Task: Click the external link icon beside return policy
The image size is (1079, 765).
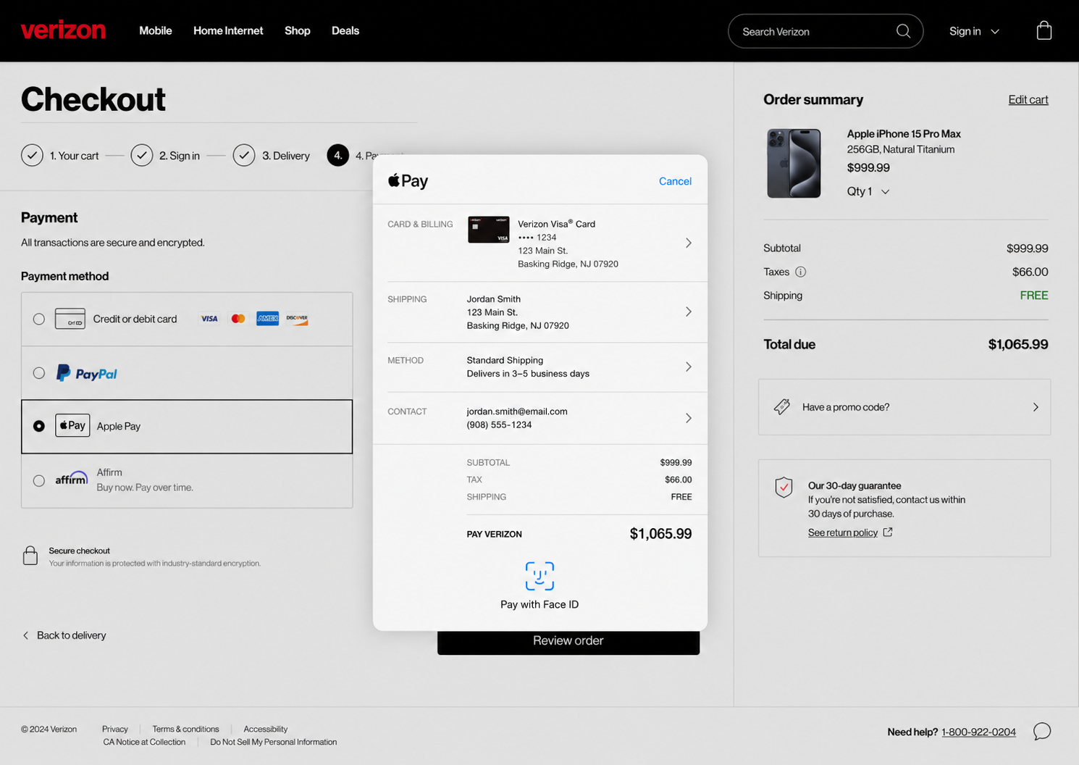Action: (x=888, y=532)
